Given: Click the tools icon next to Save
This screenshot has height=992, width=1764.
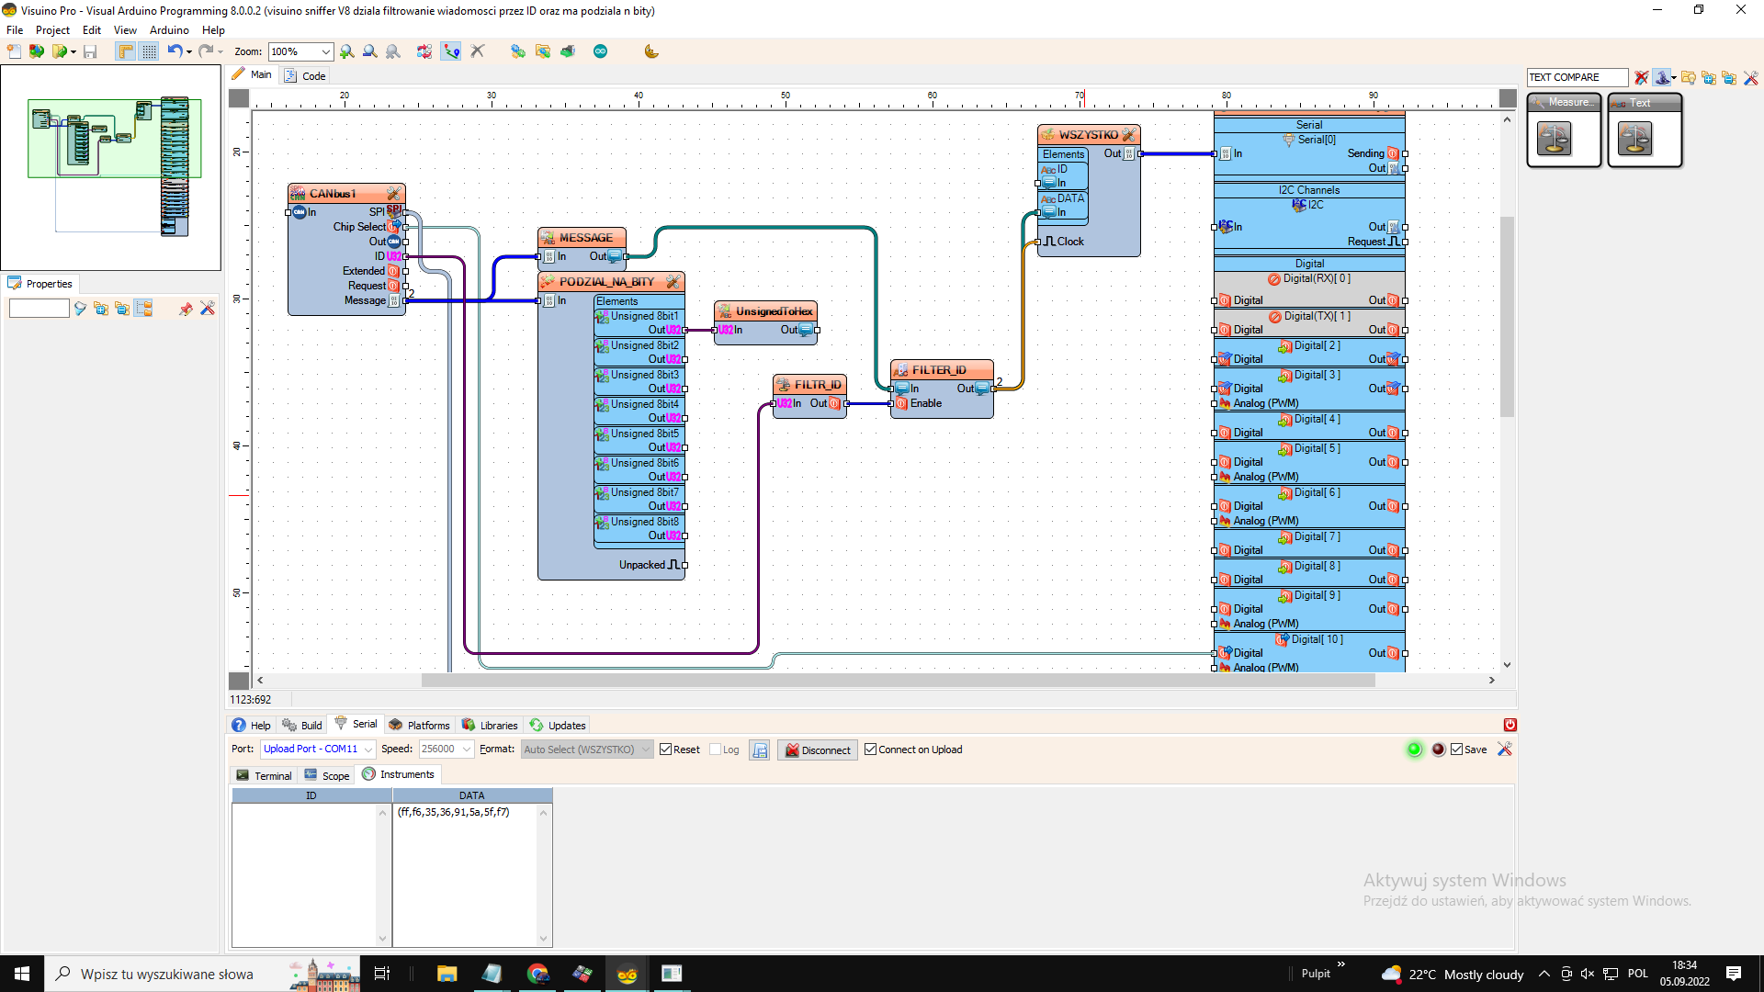Looking at the screenshot, I should tap(1505, 750).
